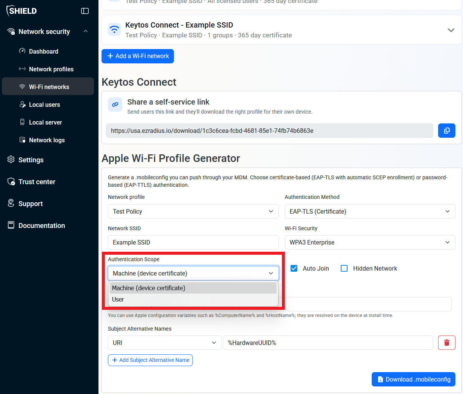Viewport: 463px width, 394px height.
Task: Uncheck the Auto Join checkbox
Action: click(294, 268)
